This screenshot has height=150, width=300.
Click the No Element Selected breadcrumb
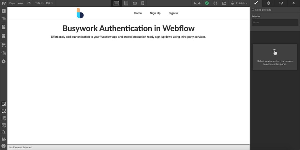click(21, 147)
